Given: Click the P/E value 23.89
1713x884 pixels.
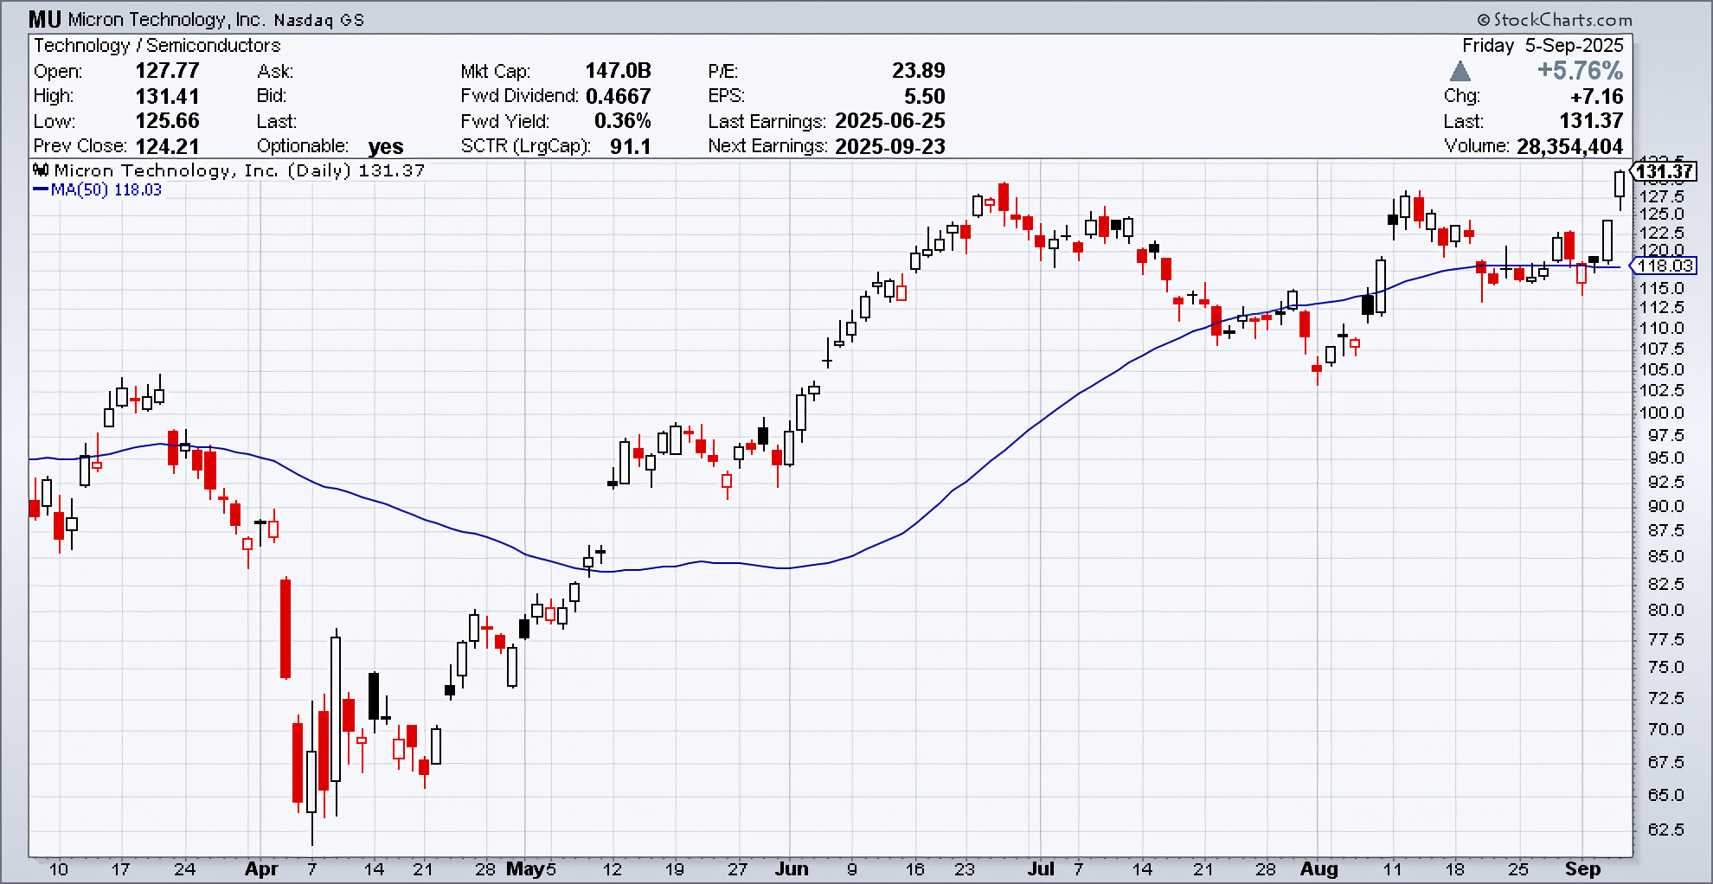Looking at the screenshot, I should pyautogui.click(x=919, y=71).
